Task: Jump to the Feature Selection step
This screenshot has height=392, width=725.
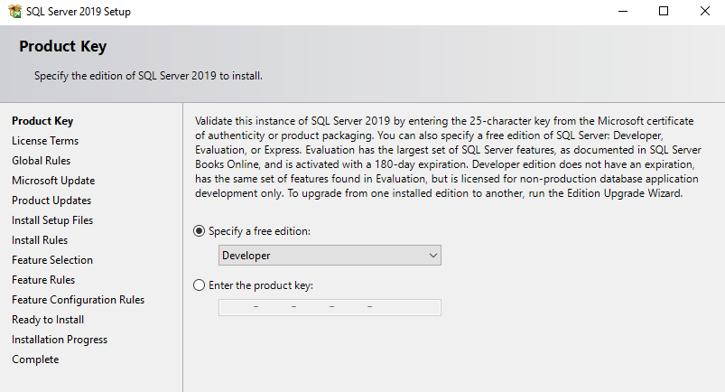Action: click(x=52, y=260)
